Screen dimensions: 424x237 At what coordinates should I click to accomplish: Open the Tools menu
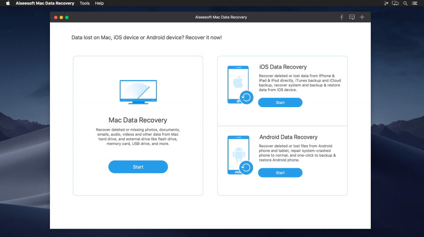pos(85,3)
